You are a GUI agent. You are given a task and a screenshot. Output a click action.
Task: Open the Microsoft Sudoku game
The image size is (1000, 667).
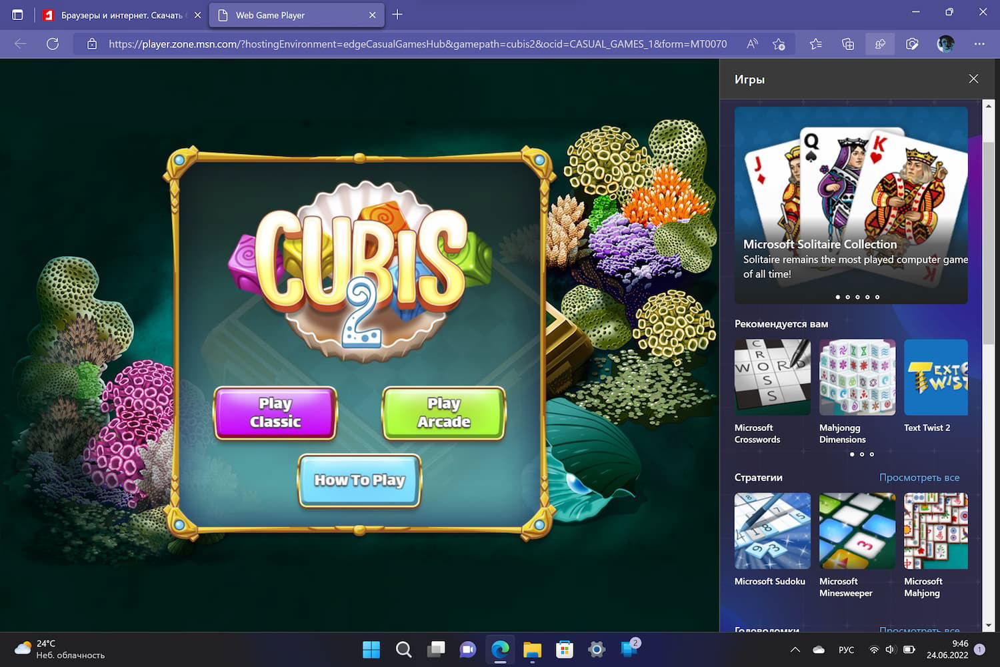[x=773, y=540]
